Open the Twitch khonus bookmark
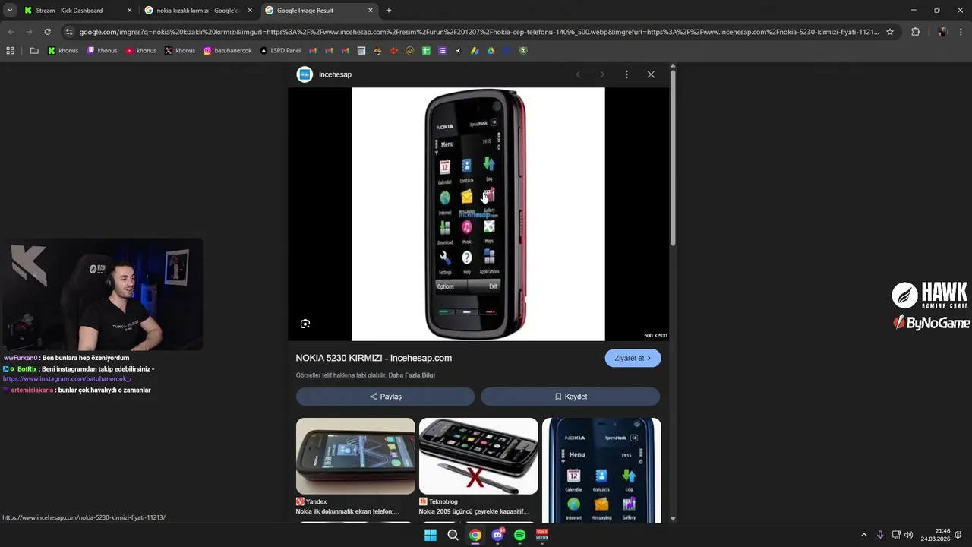The image size is (972, 547). 103,51
